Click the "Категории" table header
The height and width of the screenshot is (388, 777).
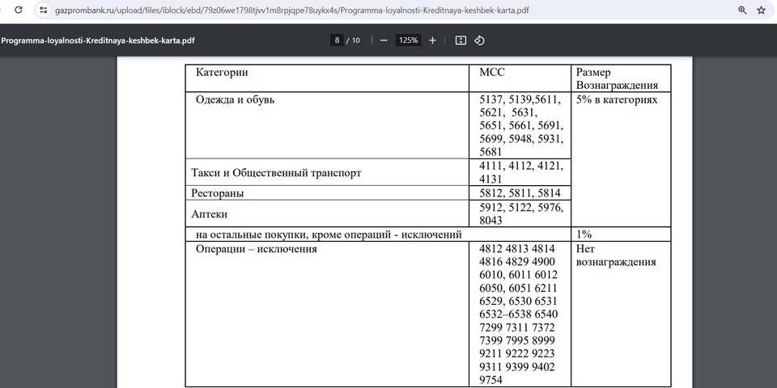click(222, 73)
